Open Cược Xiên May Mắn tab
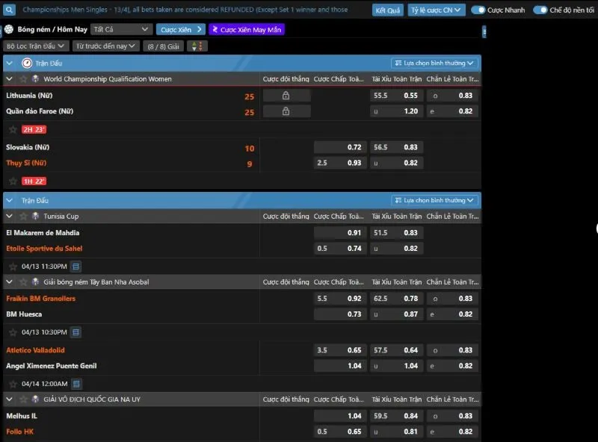 (247, 29)
